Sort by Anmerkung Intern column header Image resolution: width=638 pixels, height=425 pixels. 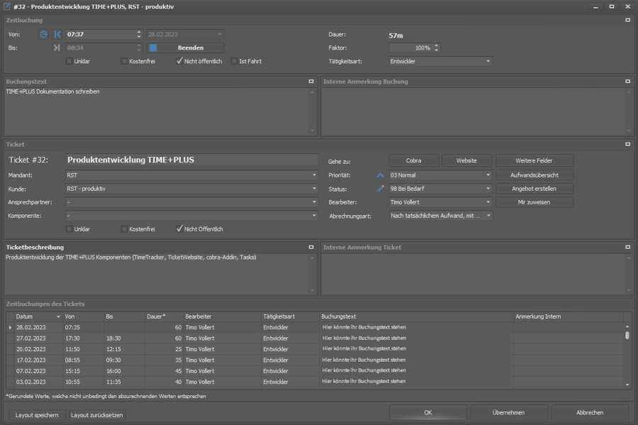pos(569,316)
